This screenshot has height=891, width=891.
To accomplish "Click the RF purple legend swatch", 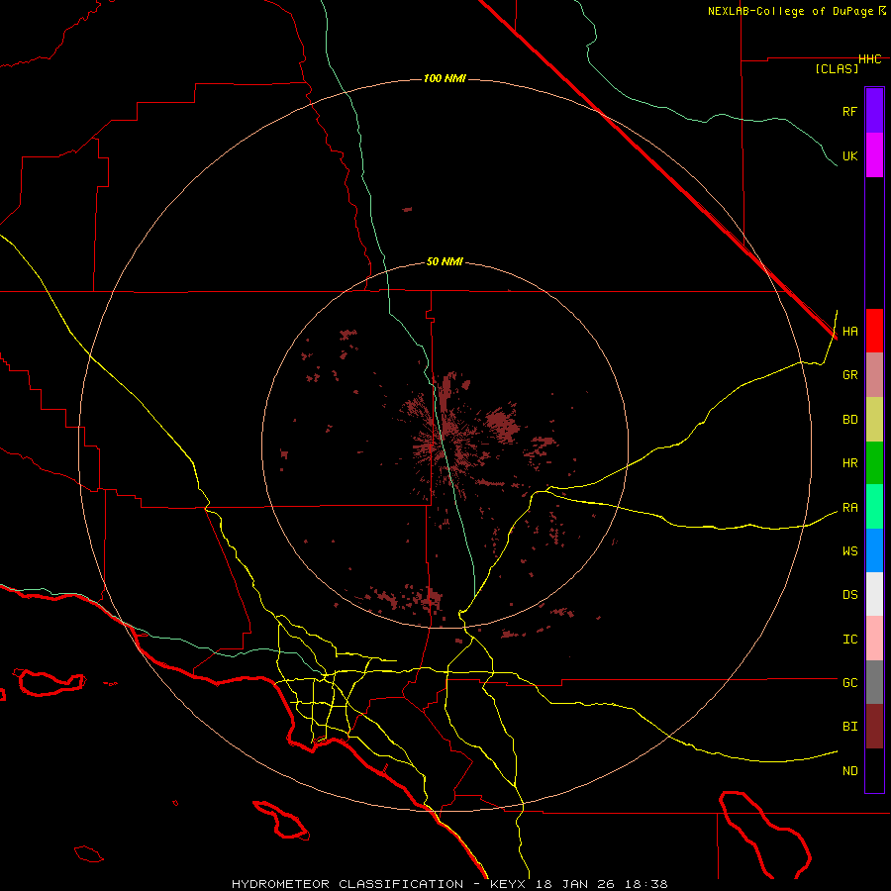I will tap(874, 110).
